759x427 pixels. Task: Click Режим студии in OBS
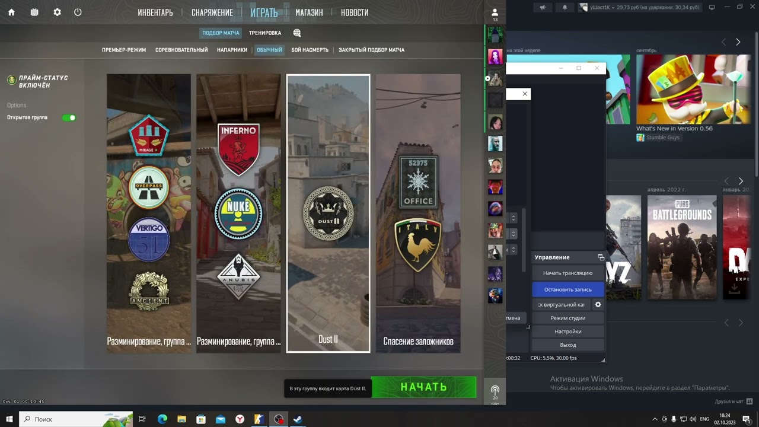pos(568,318)
